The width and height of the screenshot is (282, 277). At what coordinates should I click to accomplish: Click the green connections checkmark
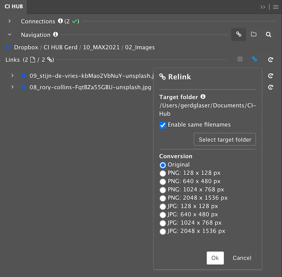(x=74, y=21)
